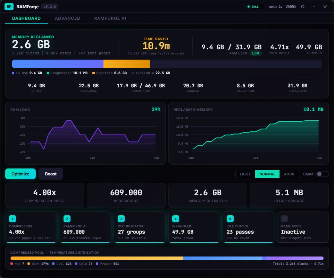Viewport: 334px width, 278px height.
Task: Click '13.084.188 page faults avoided' text
Action: point(156,53)
